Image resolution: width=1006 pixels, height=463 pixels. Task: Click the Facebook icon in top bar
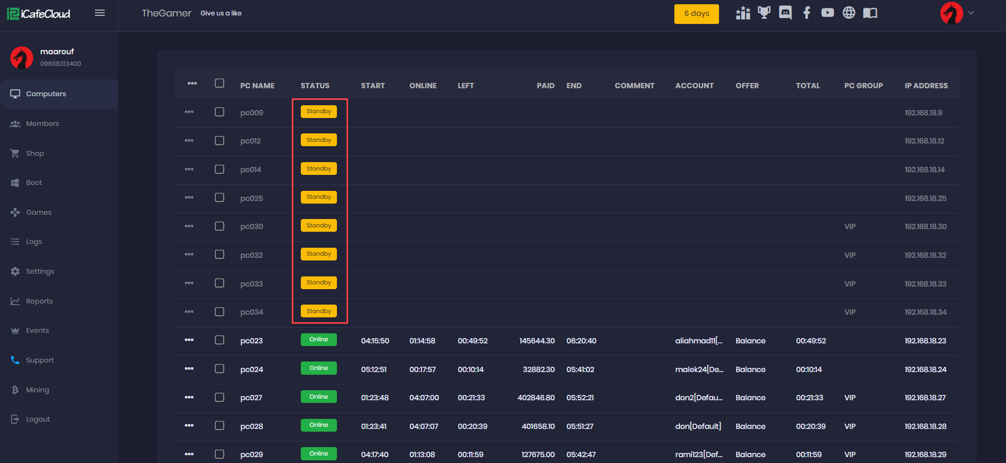806,13
